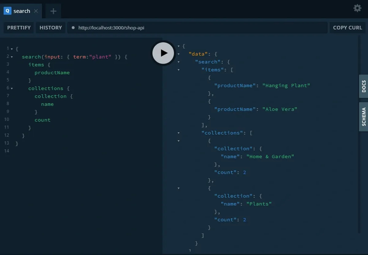Viewport: 368px width, 255px height.
Task: Collapse the "collections" array in the response
Action: (178, 133)
